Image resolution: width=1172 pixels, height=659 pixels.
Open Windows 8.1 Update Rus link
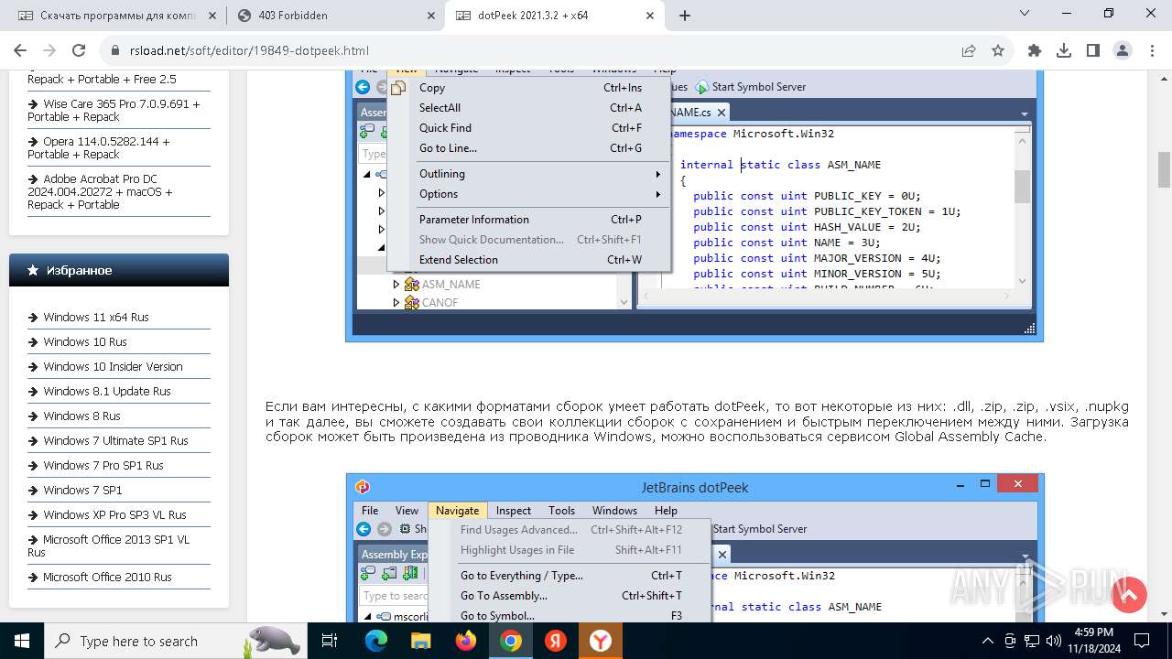click(106, 392)
